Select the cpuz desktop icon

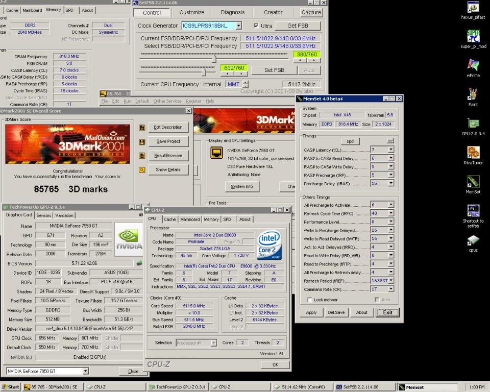[x=473, y=240]
